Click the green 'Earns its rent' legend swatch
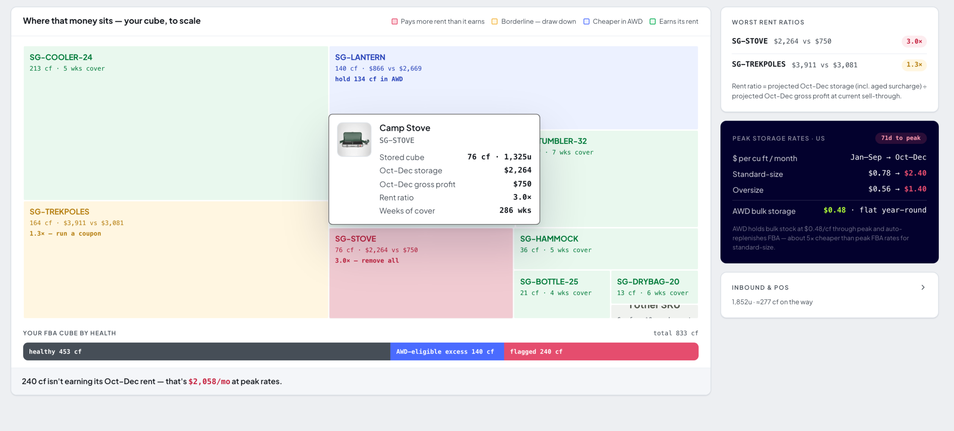The height and width of the screenshot is (431, 954). tap(653, 22)
